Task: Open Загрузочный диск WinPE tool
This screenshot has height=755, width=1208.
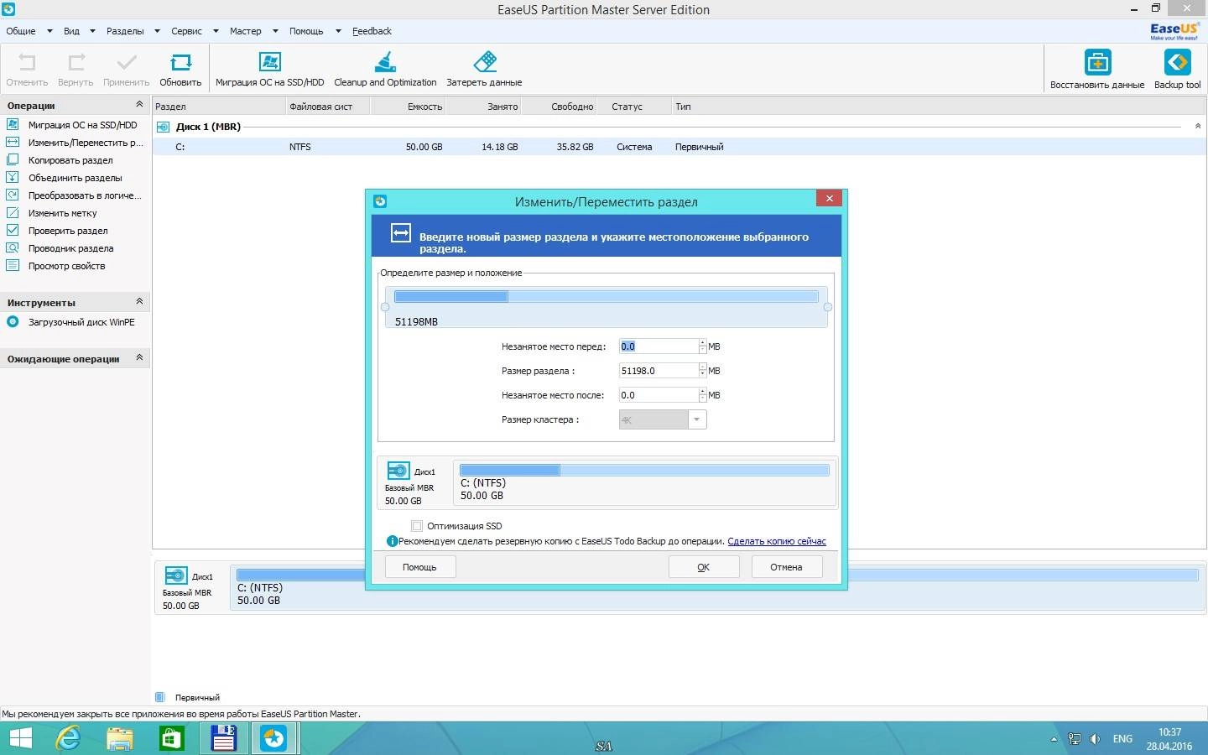Action: pyautogui.click(x=81, y=322)
